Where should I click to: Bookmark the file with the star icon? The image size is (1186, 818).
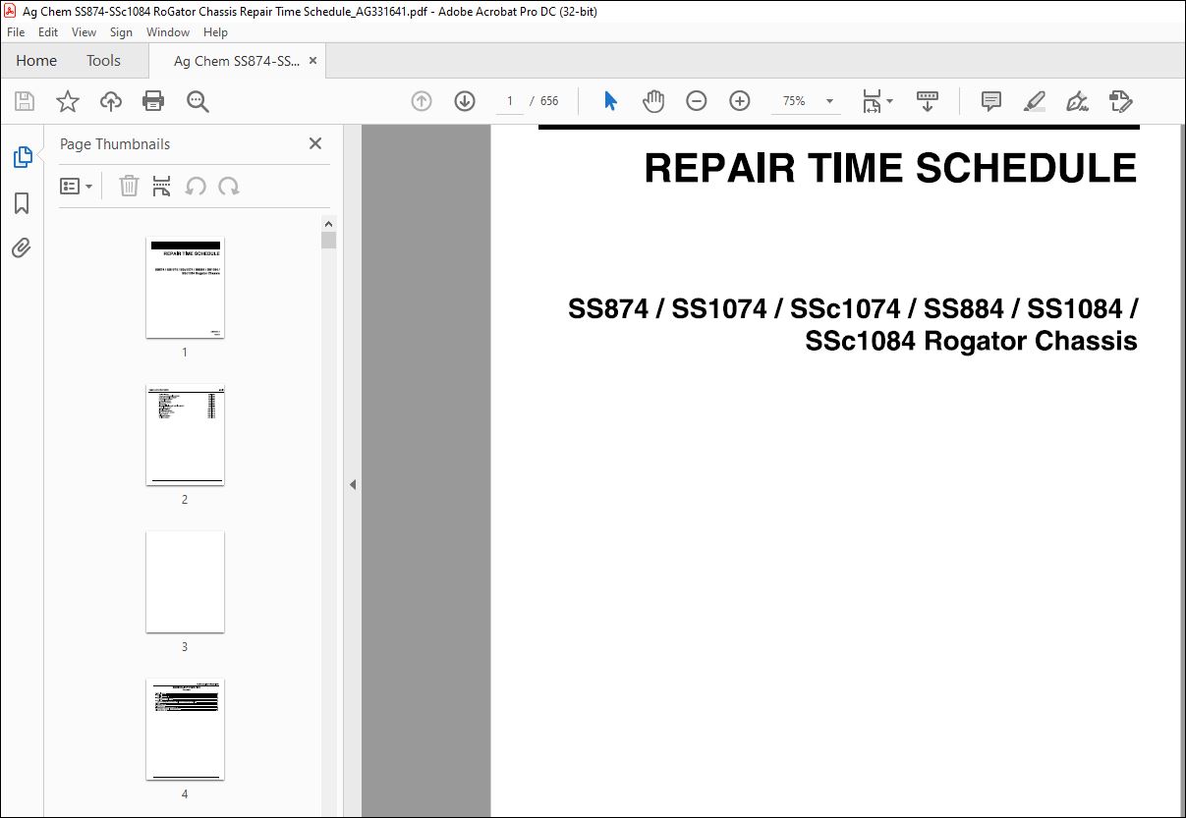click(67, 101)
